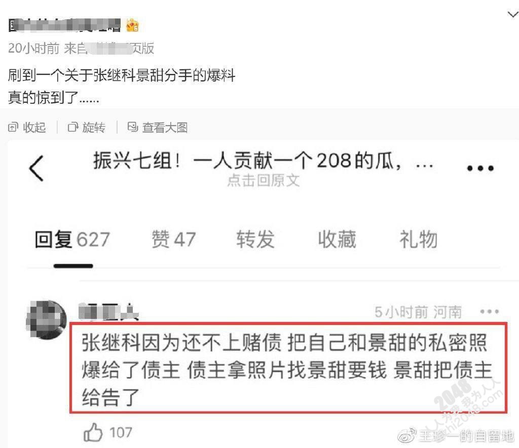Open the three-dot menu beside thread title
The height and width of the screenshot is (448, 519).
pos(480,168)
